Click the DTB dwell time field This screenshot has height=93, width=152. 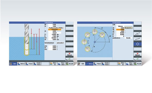coord(52,46)
